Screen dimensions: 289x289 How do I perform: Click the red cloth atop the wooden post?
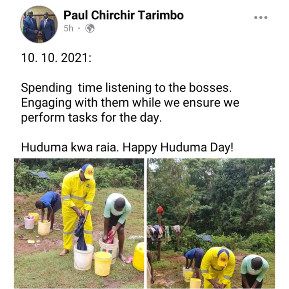(160, 210)
